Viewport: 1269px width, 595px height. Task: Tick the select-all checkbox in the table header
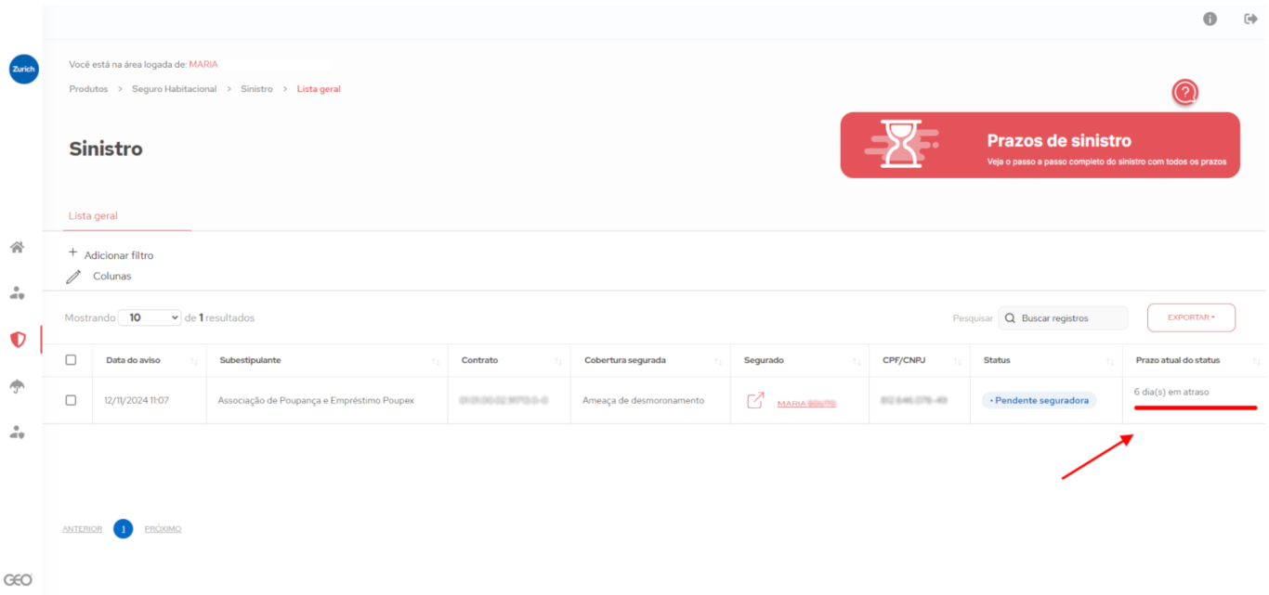click(71, 360)
